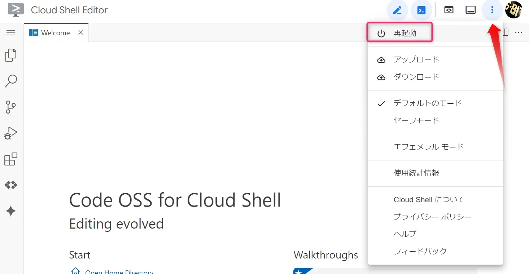Select アップロード menu entry
The height and width of the screenshot is (274, 529).
click(x=416, y=60)
